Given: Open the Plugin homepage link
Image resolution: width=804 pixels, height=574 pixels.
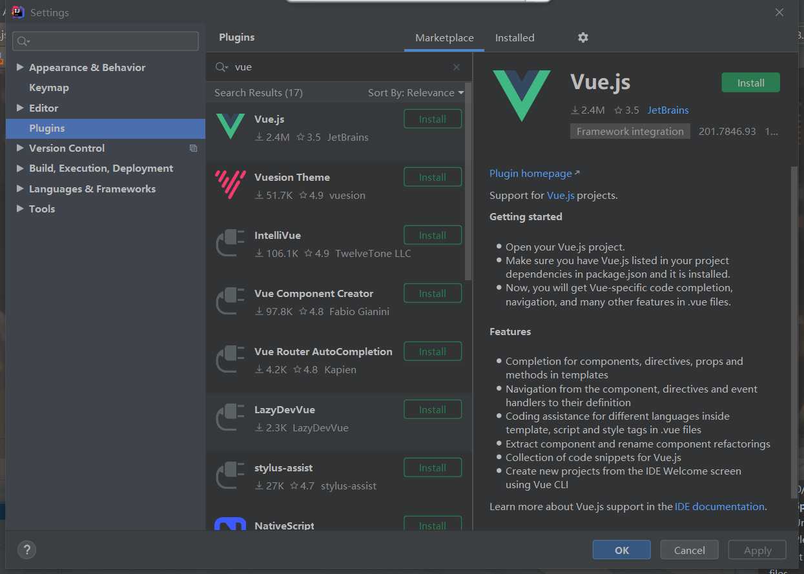Looking at the screenshot, I should click(x=535, y=173).
